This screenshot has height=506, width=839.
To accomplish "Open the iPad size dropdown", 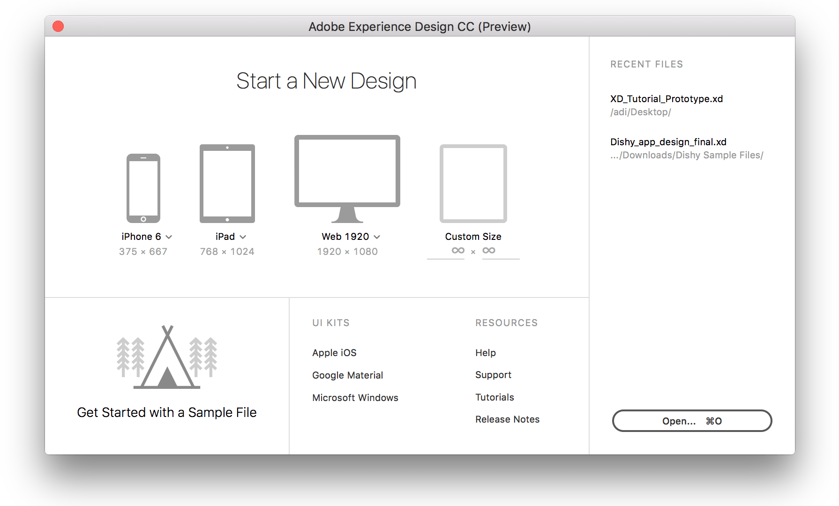I will point(244,237).
